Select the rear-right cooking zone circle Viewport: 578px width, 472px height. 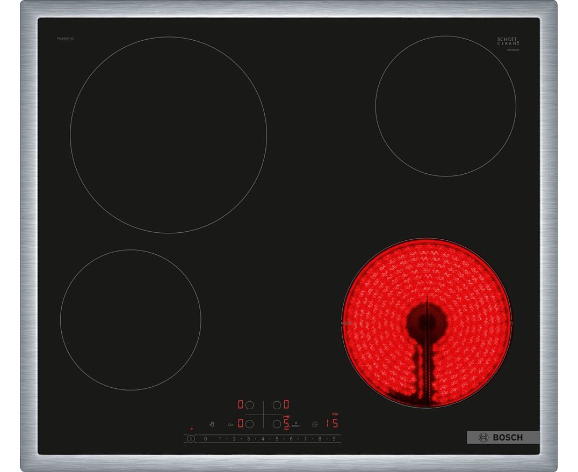(277, 404)
